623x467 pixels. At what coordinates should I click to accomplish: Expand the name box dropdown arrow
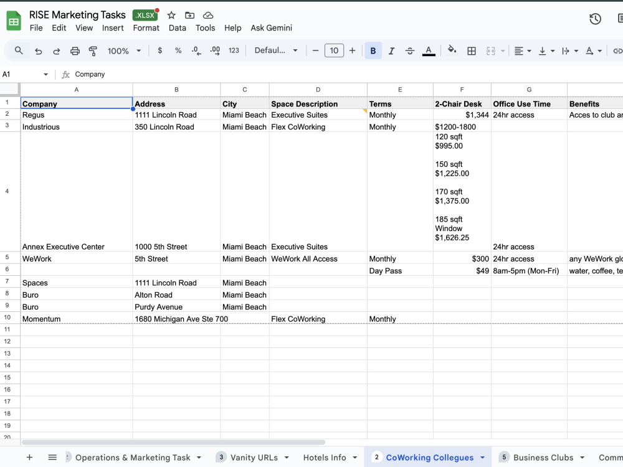point(45,74)
